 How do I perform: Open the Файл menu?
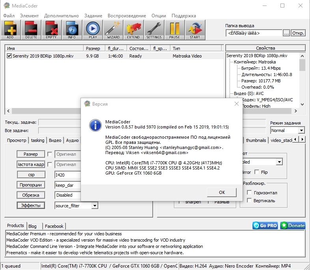point(9,16)
